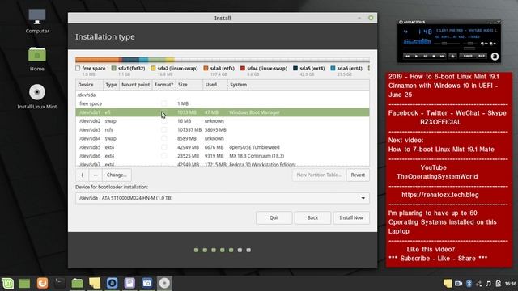Open the boot loader installation device dropdown
This screenshot has width=518, height=291.
coord(223,198)
